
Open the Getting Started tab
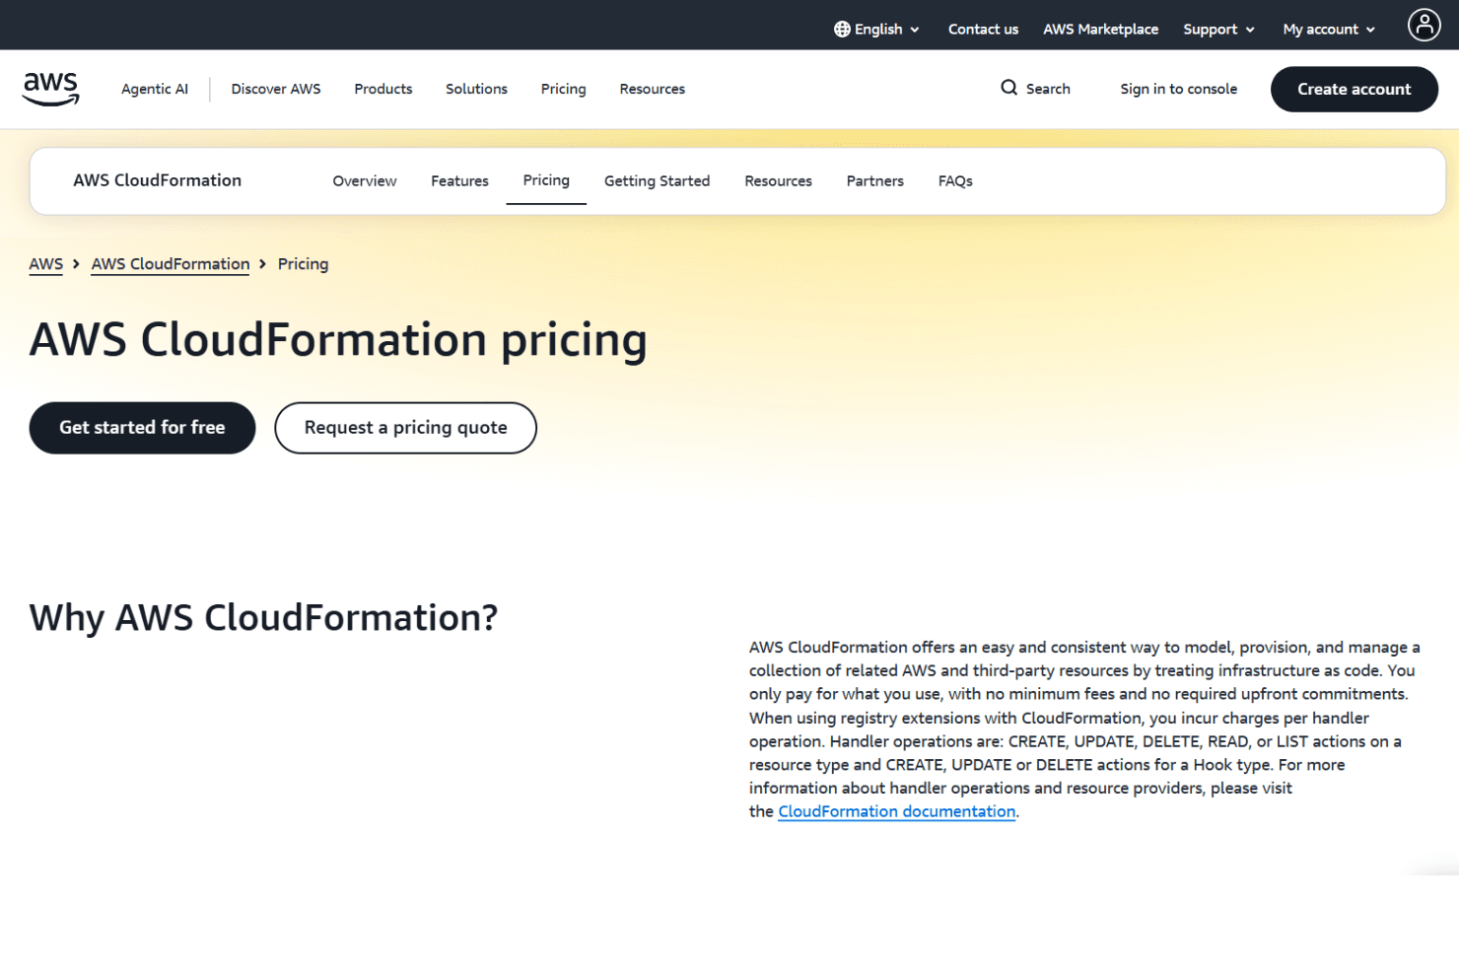[x=657, y=181]
